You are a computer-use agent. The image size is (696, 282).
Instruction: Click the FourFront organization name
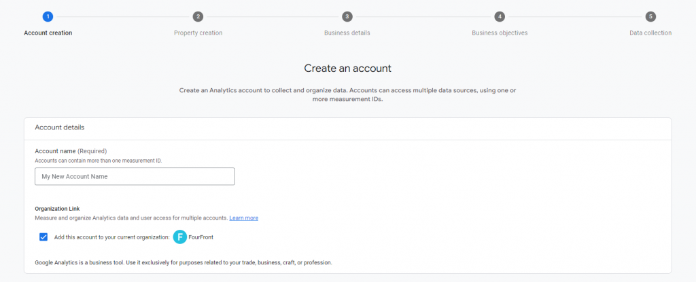201,237
